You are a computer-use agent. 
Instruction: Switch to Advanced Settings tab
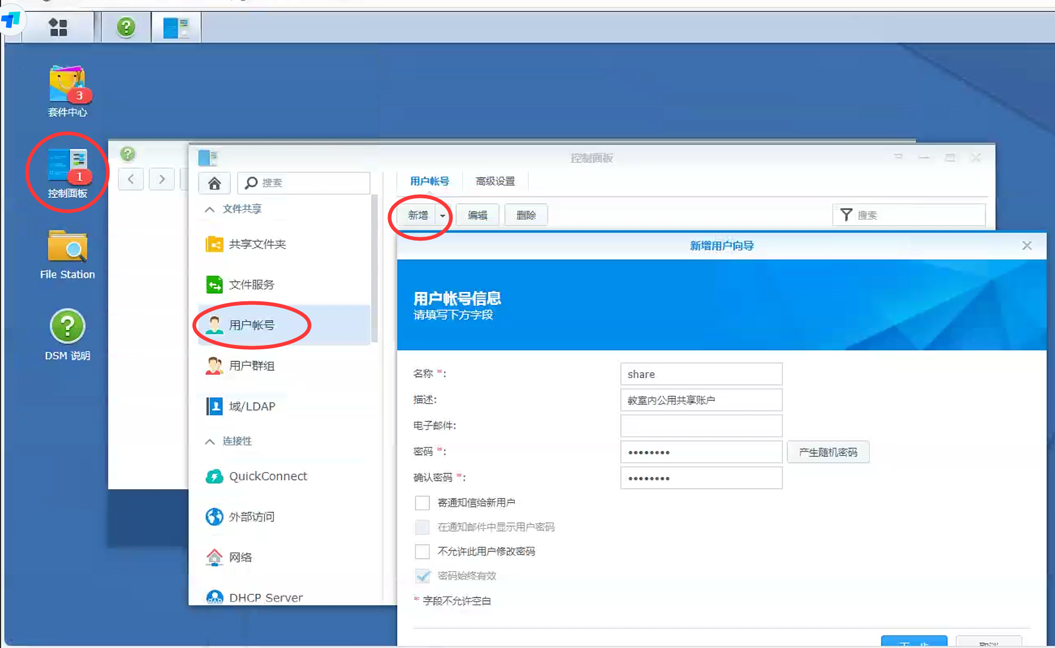495,181
